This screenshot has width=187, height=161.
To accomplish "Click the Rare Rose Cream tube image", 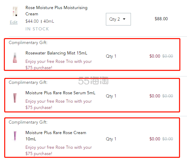I will click(x=15, y=136).
